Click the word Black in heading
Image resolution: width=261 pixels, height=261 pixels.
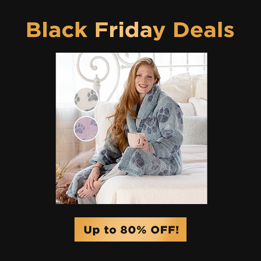tap(56, 29)
